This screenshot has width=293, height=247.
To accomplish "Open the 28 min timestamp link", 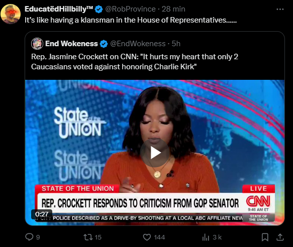I will pyautogui.click(x=173, y=9).
